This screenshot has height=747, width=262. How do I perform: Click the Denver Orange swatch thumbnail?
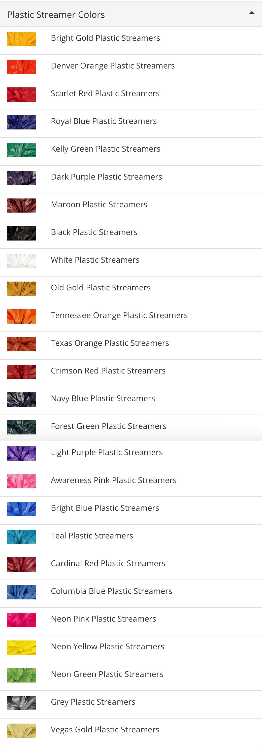point(21,67)
